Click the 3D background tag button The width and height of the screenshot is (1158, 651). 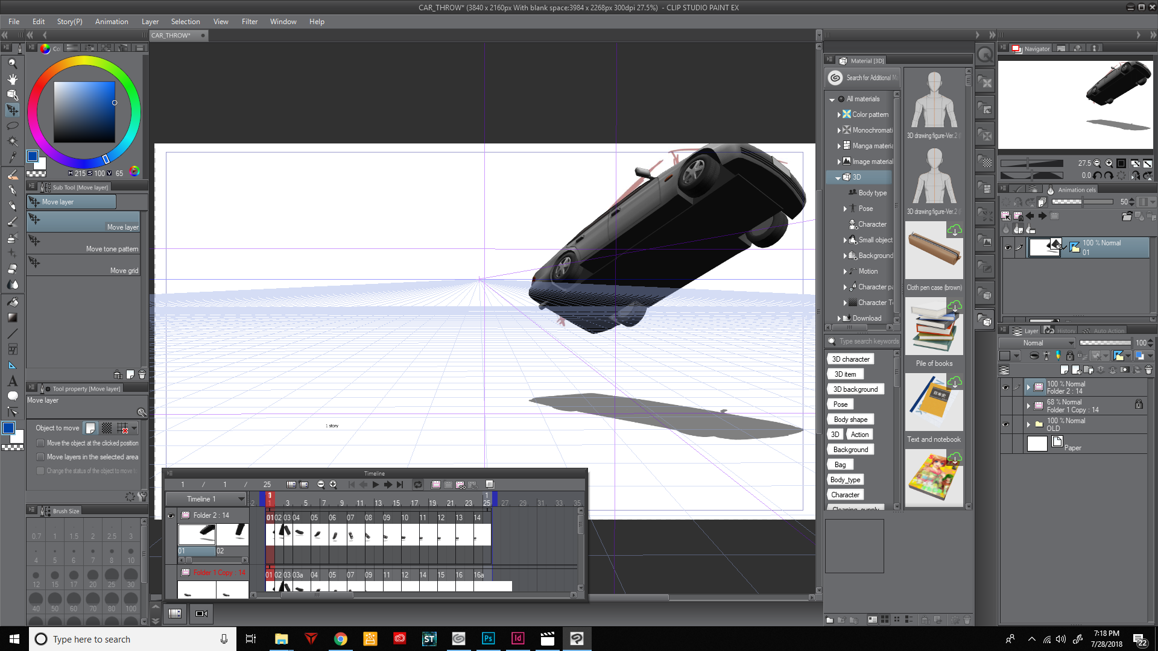point(855,389)
